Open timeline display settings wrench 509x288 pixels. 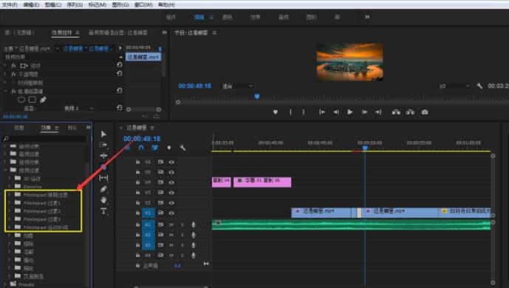click(x=182, y=148)
